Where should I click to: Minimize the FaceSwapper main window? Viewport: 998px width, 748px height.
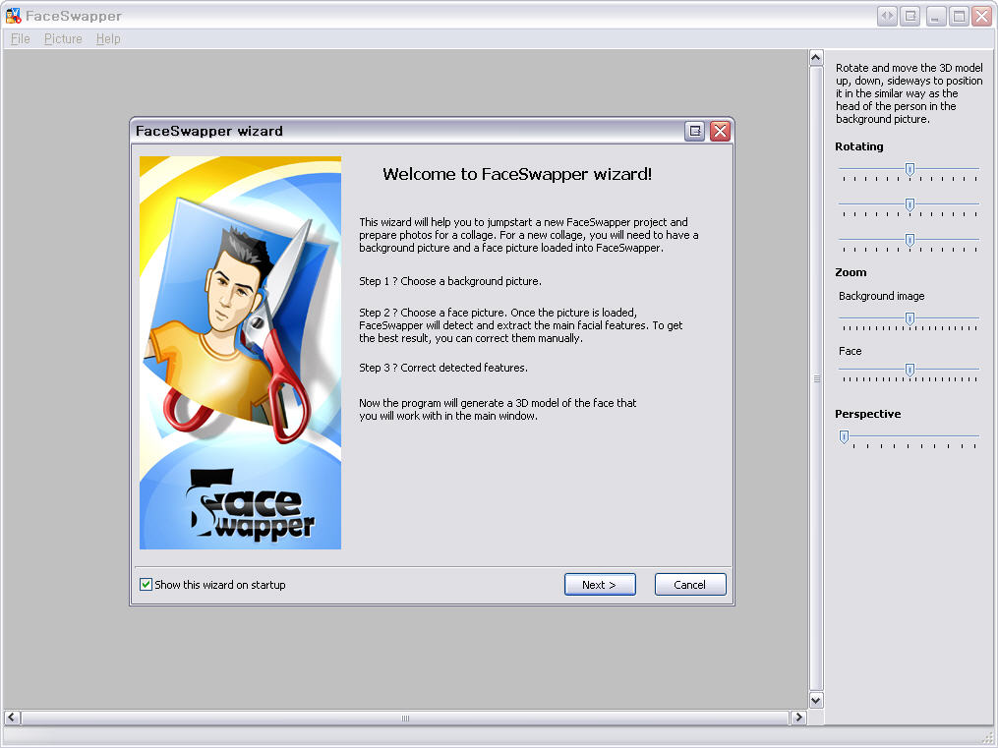click(935, 16)
